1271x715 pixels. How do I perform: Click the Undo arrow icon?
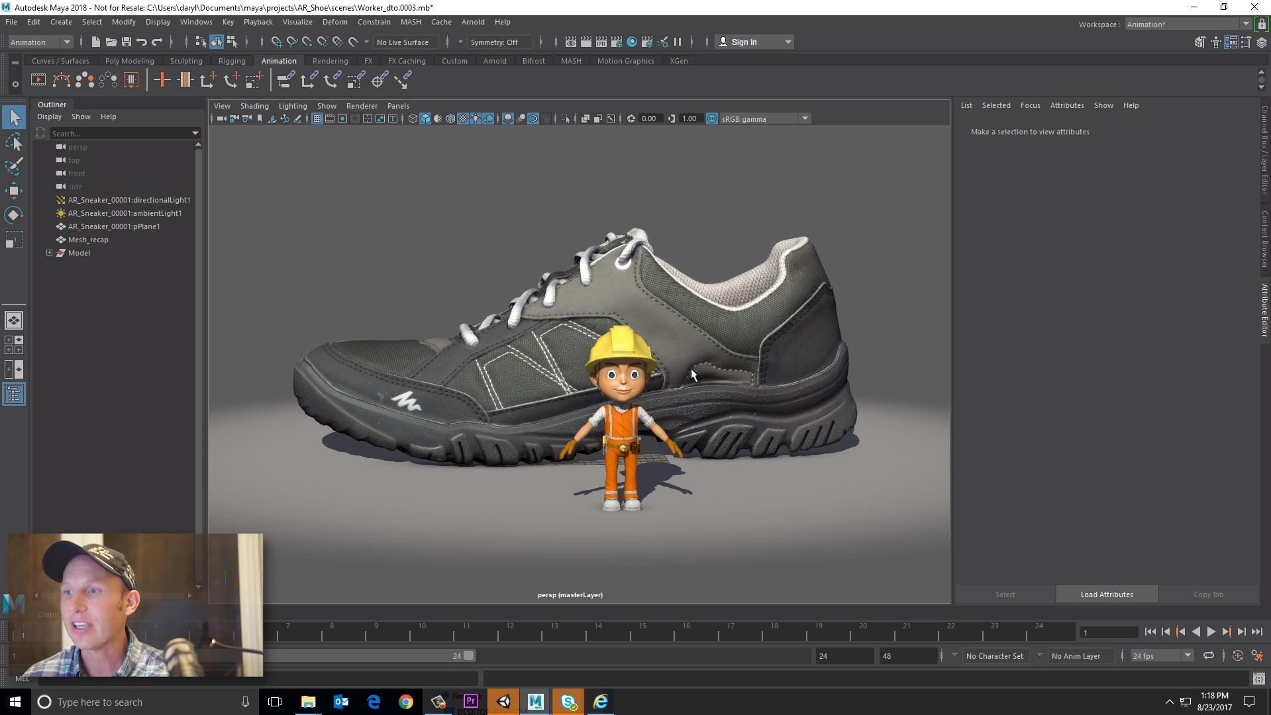141,42
